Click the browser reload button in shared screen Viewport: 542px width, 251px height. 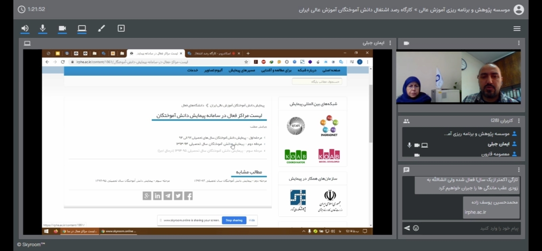pyautogui.click(x=63, y=62)
